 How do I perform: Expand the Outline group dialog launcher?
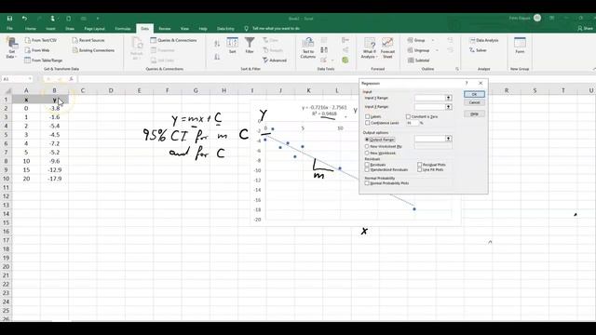tap(457, 69)
